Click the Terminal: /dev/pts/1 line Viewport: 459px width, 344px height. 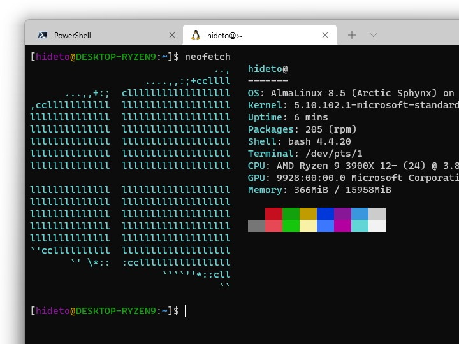(x=305, y=154)
